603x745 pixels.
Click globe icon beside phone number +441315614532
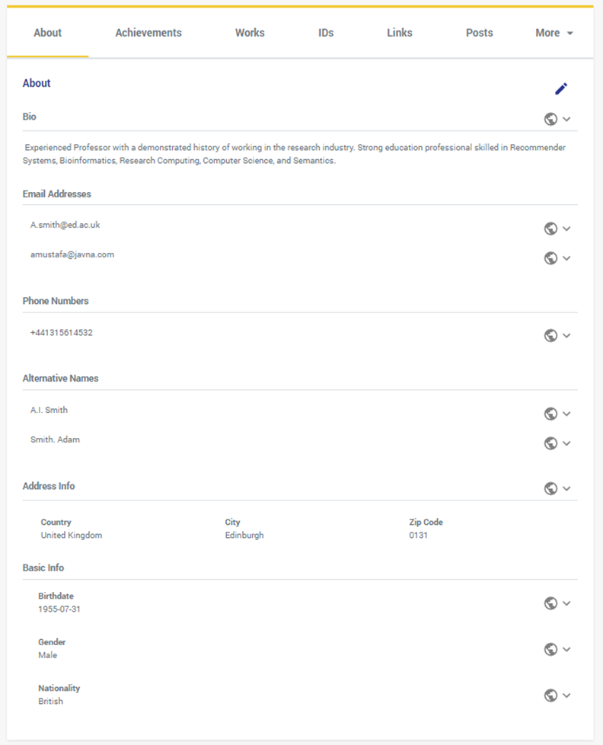[551, 336]
